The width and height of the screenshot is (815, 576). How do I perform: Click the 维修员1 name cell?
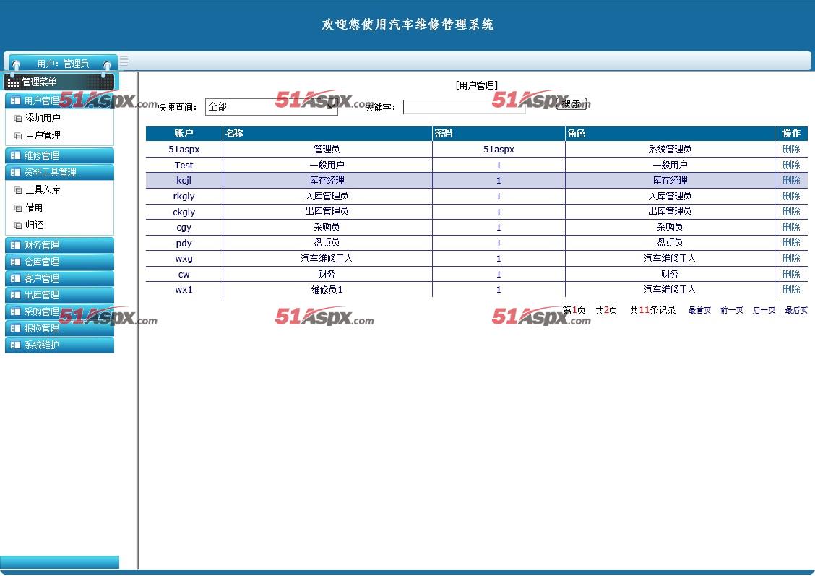click(x=327, y=290)
